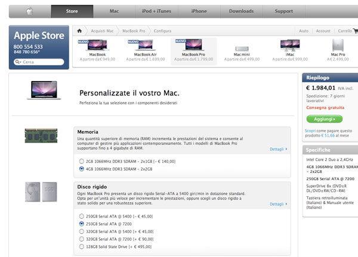Open the Store tab

[72, 11]
